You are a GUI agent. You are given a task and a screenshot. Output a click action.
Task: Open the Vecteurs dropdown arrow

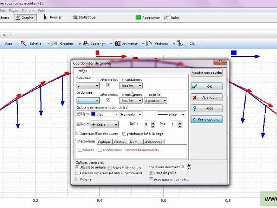[x=174, y=44]
